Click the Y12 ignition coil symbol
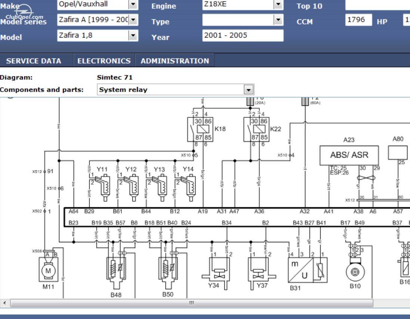 [x=131, y=188]
